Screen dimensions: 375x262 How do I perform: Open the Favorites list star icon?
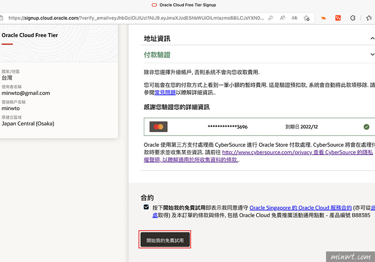pos(369,18)
